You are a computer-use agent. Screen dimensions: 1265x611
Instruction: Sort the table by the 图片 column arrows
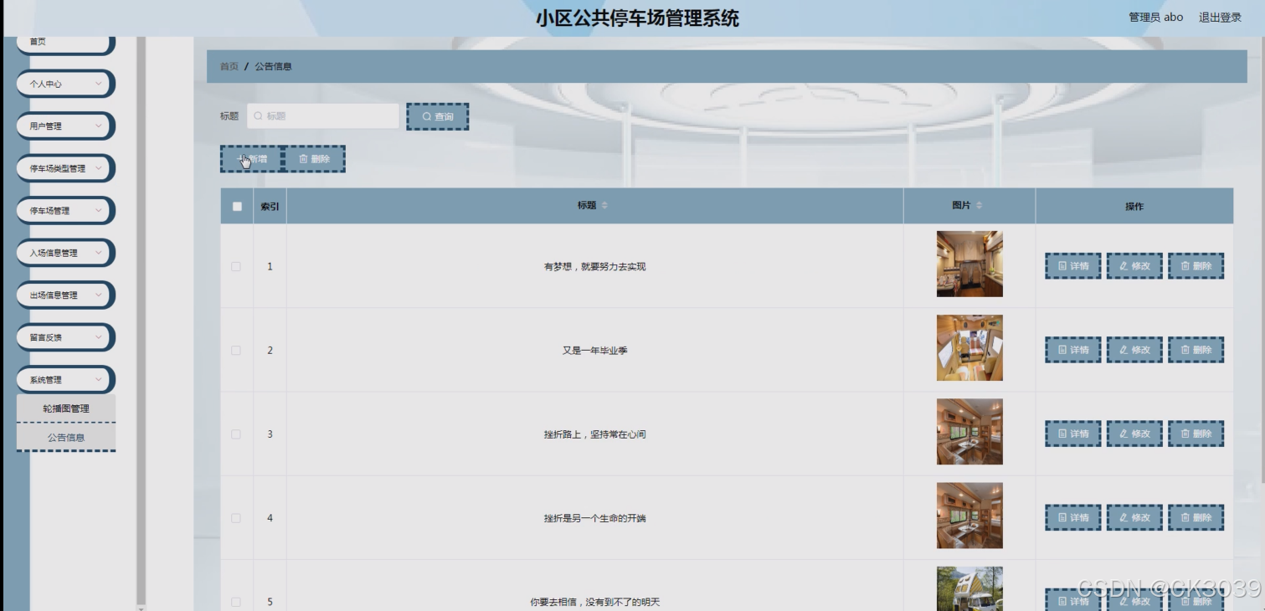click(x=979, y=205)
